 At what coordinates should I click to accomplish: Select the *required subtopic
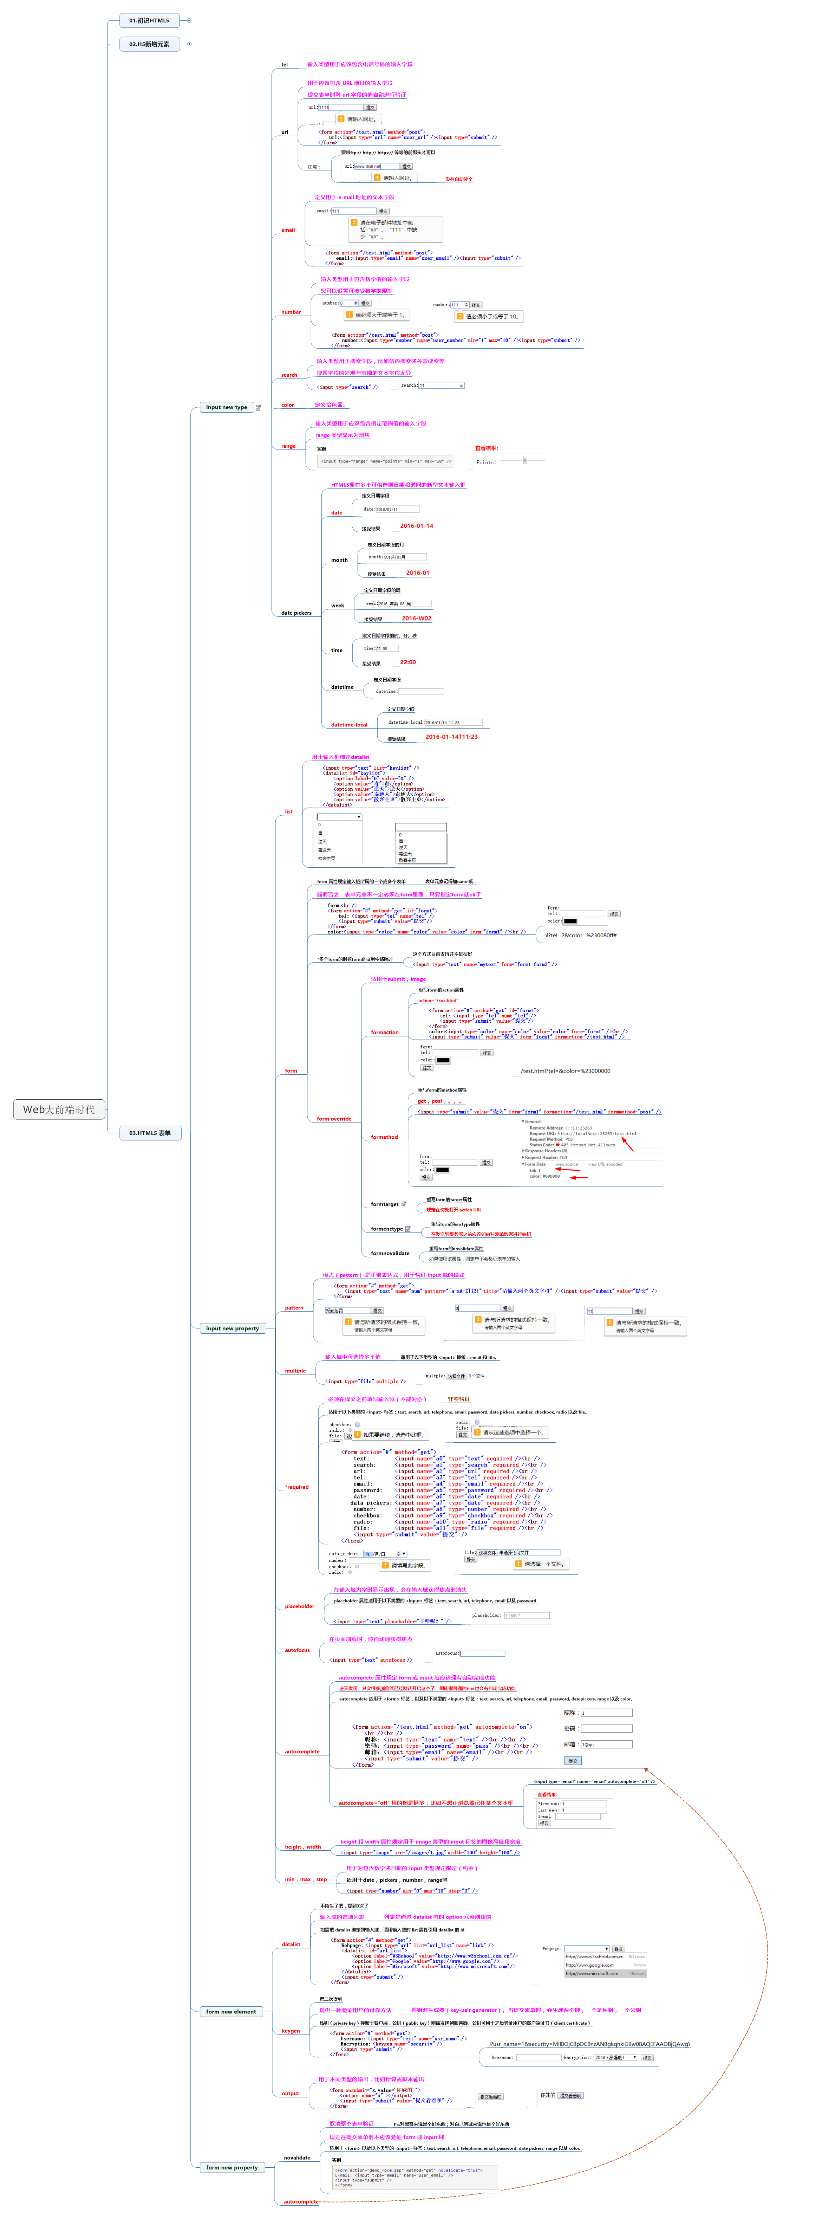coord(297,1487)
